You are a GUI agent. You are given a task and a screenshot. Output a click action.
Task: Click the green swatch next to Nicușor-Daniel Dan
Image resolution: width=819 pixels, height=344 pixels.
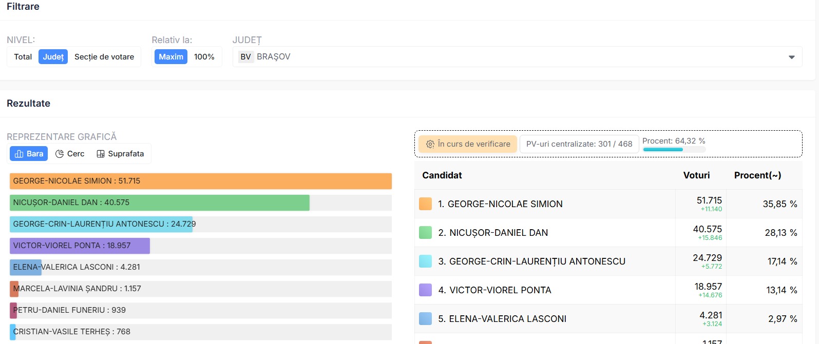pyautogui.click(x=426, y=233)
